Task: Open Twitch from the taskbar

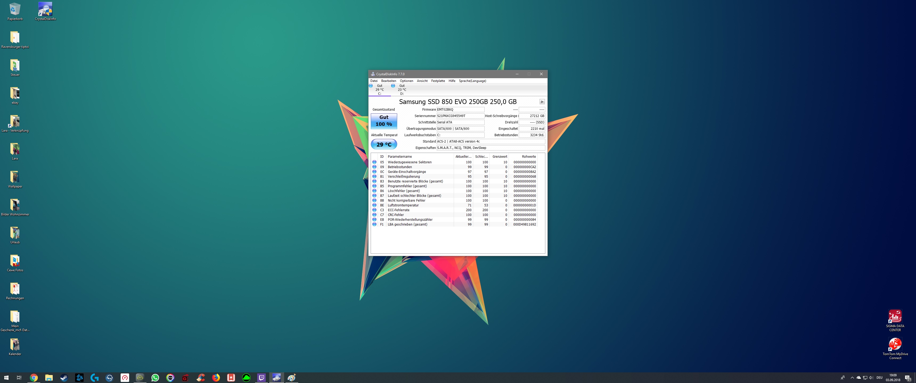Action: (x=261, y=378)
